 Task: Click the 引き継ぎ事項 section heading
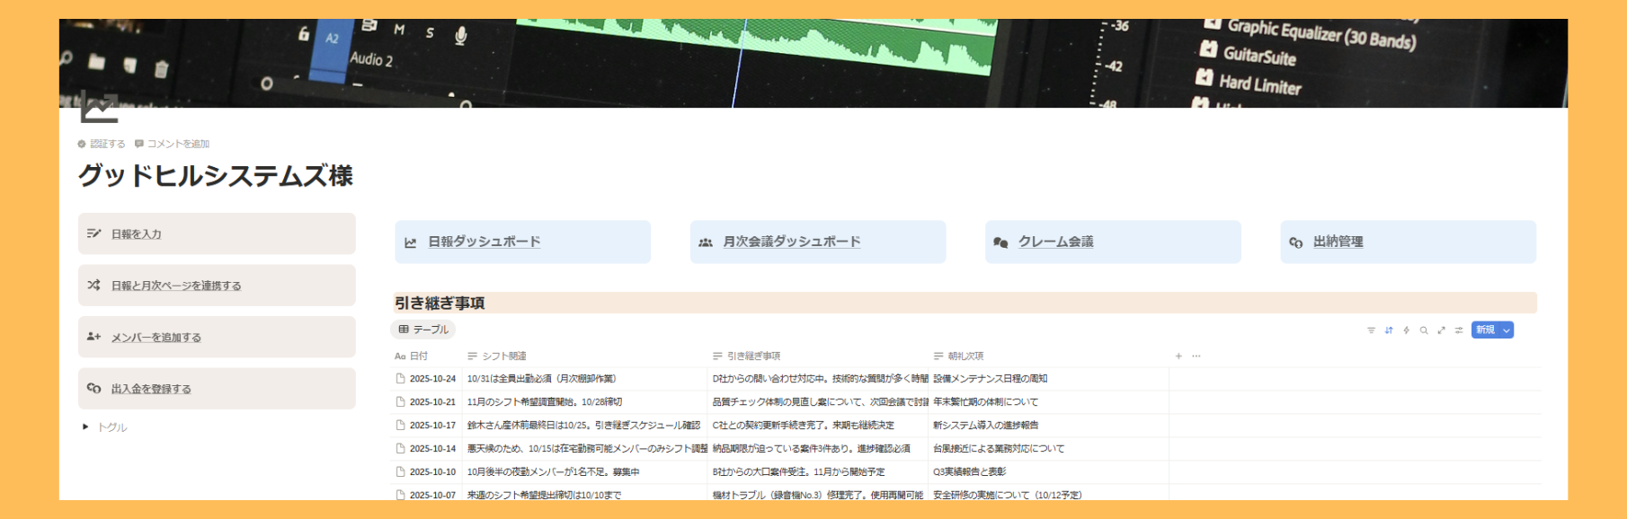tap(440, 303)
